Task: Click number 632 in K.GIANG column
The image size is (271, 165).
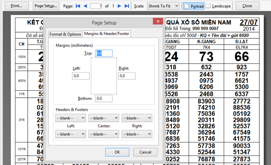Action: click(206, 67)
